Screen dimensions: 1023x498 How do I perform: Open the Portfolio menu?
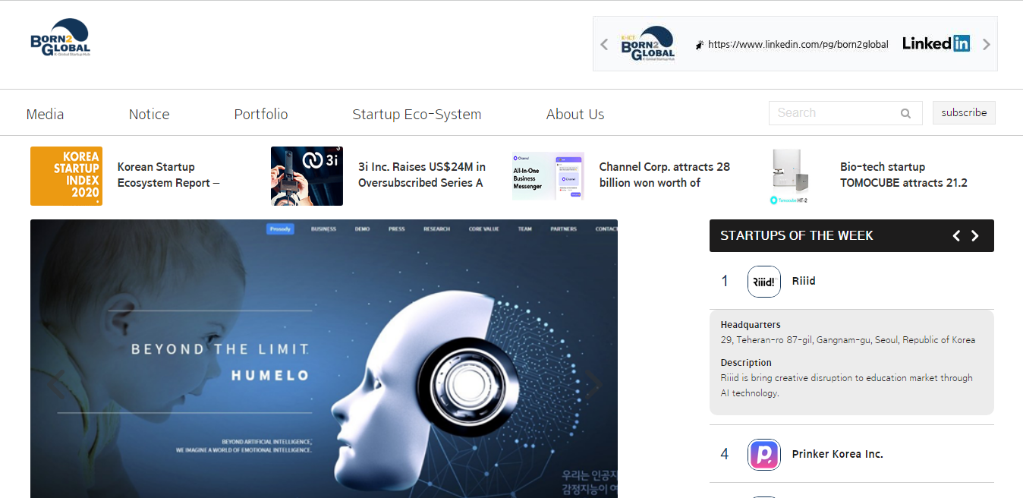point(261,114)
